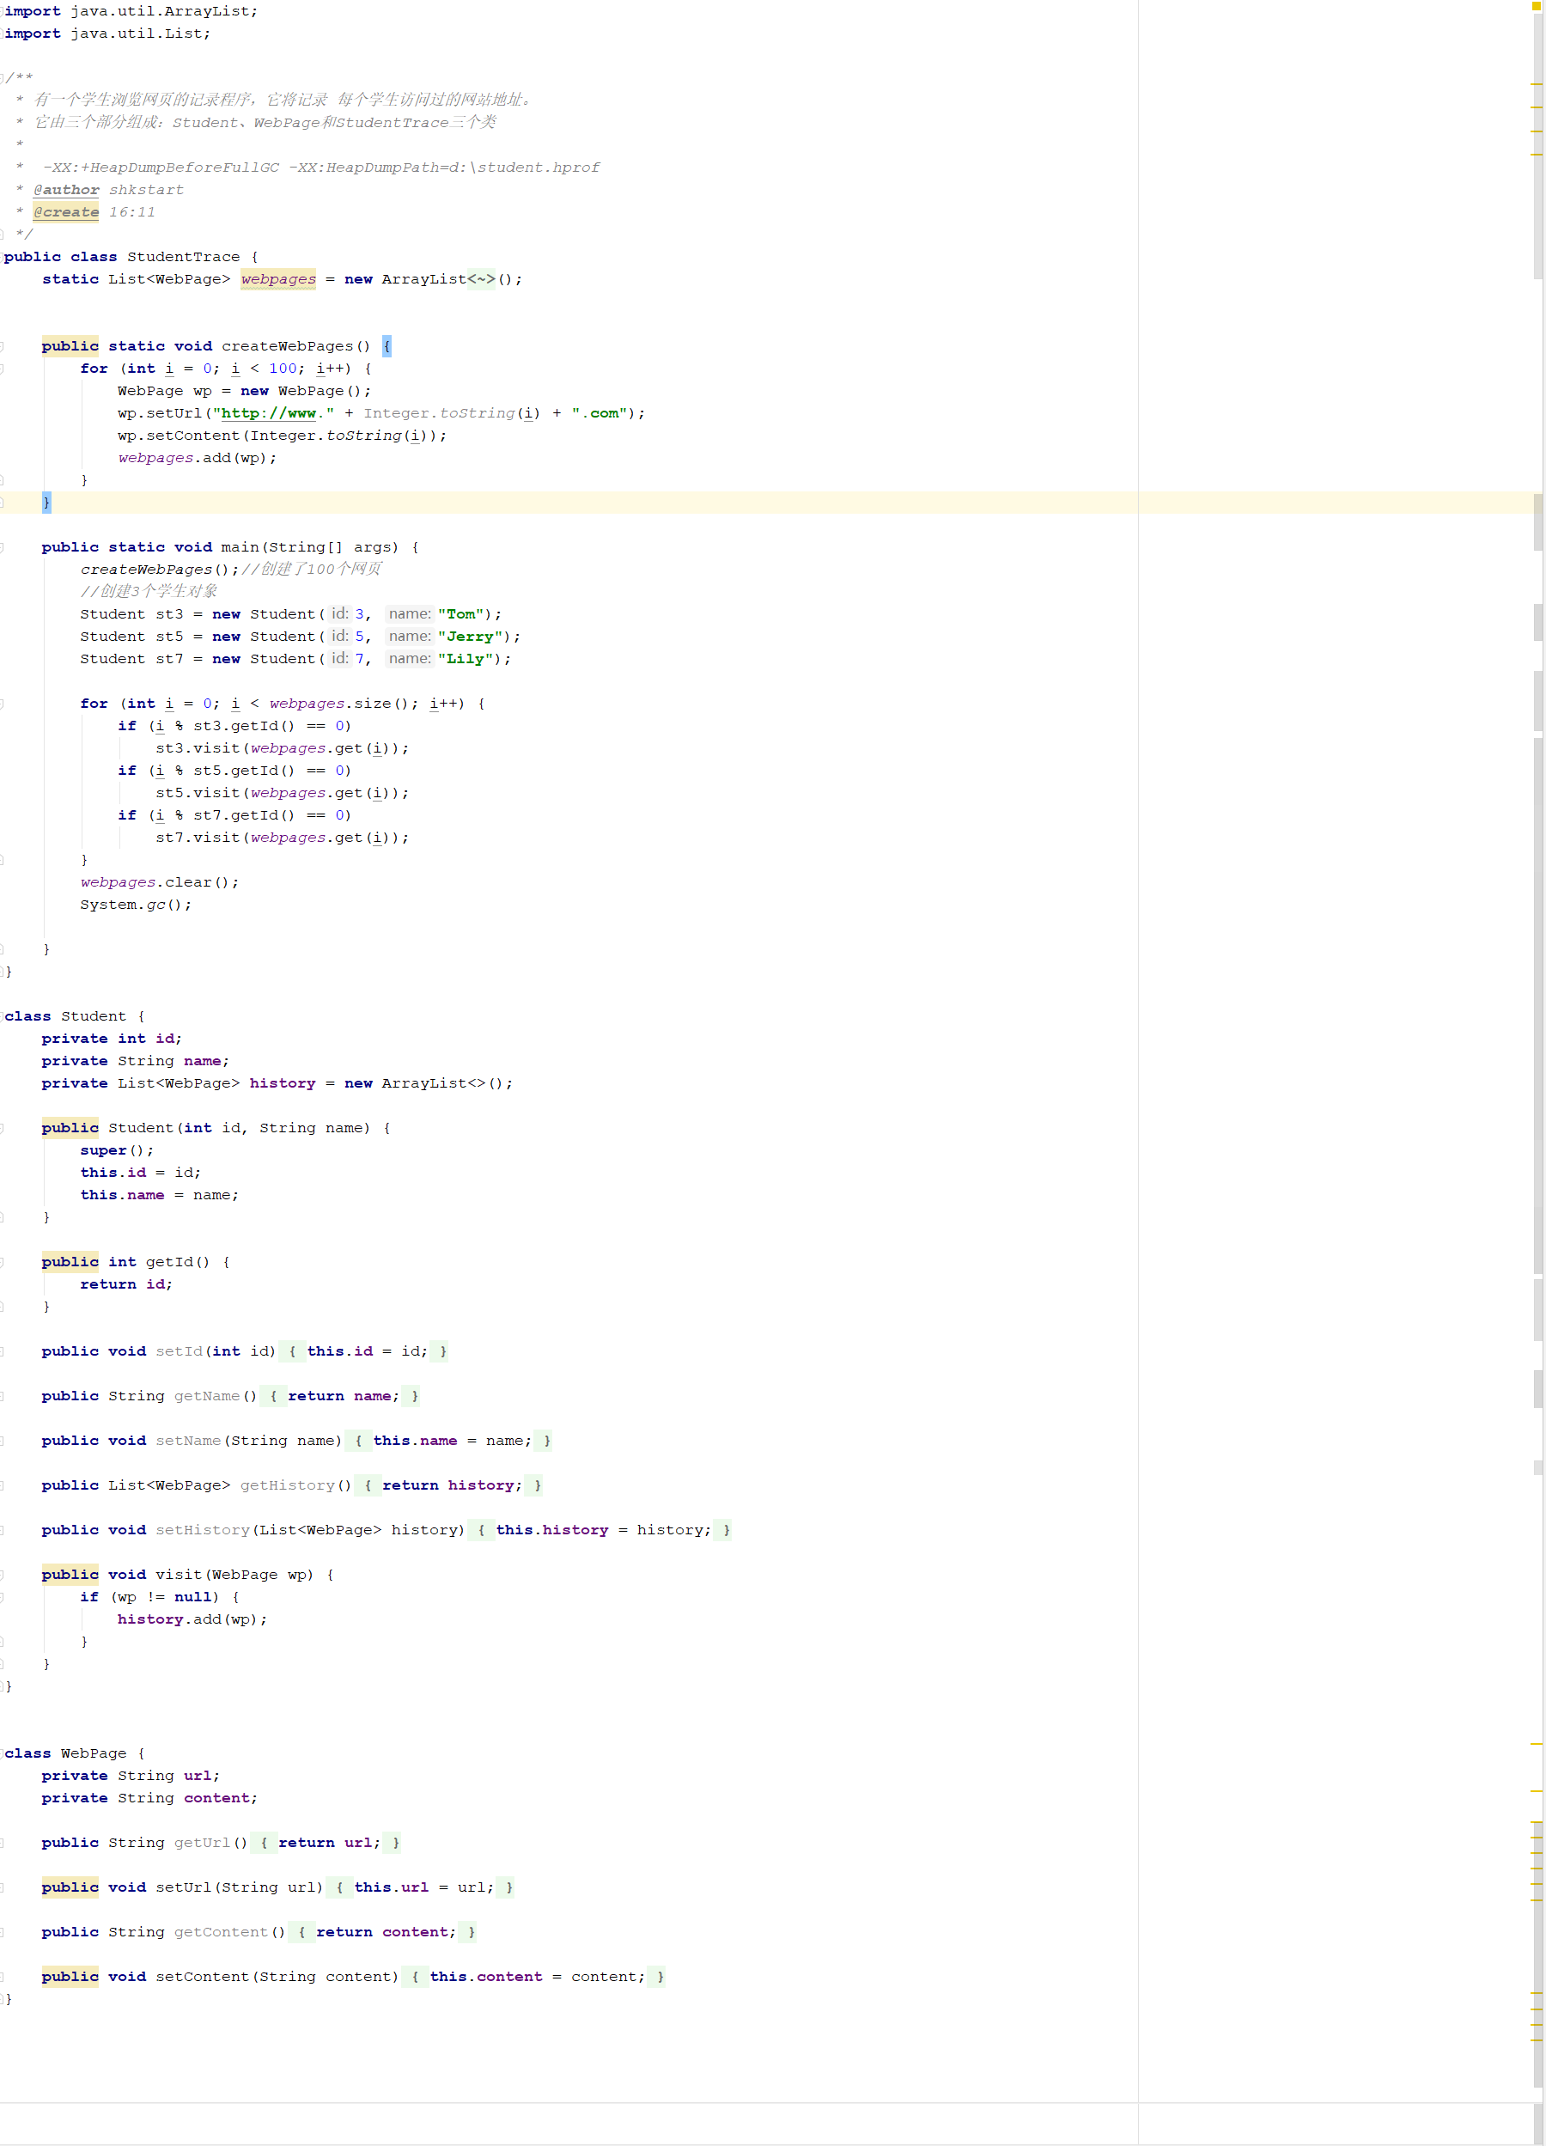This screenshot has height=2146, width=1546.
Task: Click the "Lily" string literal
Action: point(466,659)
